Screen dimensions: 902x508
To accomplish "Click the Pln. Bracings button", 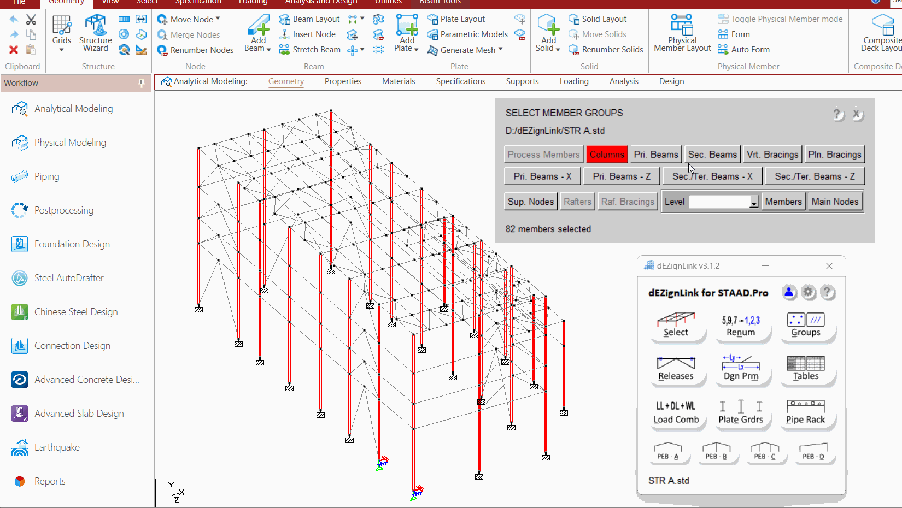I will pyautogui.click(x=835, y=155).
